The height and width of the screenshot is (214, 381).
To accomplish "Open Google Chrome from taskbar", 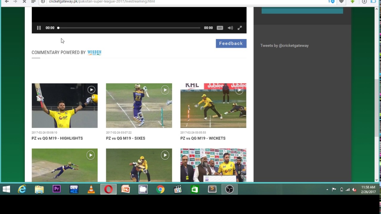I will coord(160,189).
